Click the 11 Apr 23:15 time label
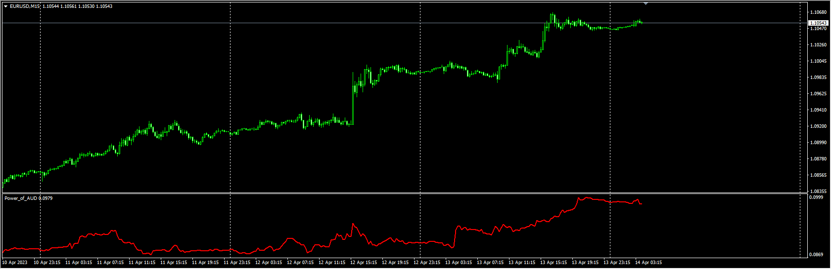The height and width of the screenshot is (269, 831). (237, 263)
